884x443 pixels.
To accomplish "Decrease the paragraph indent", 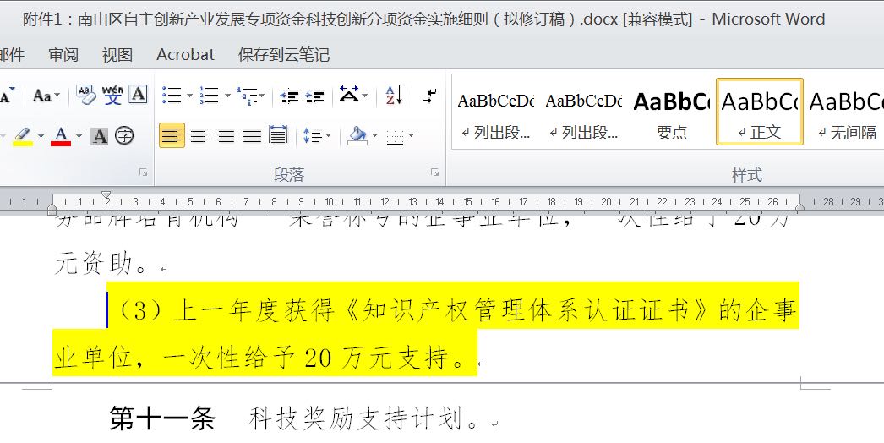I will coord(290,96).
